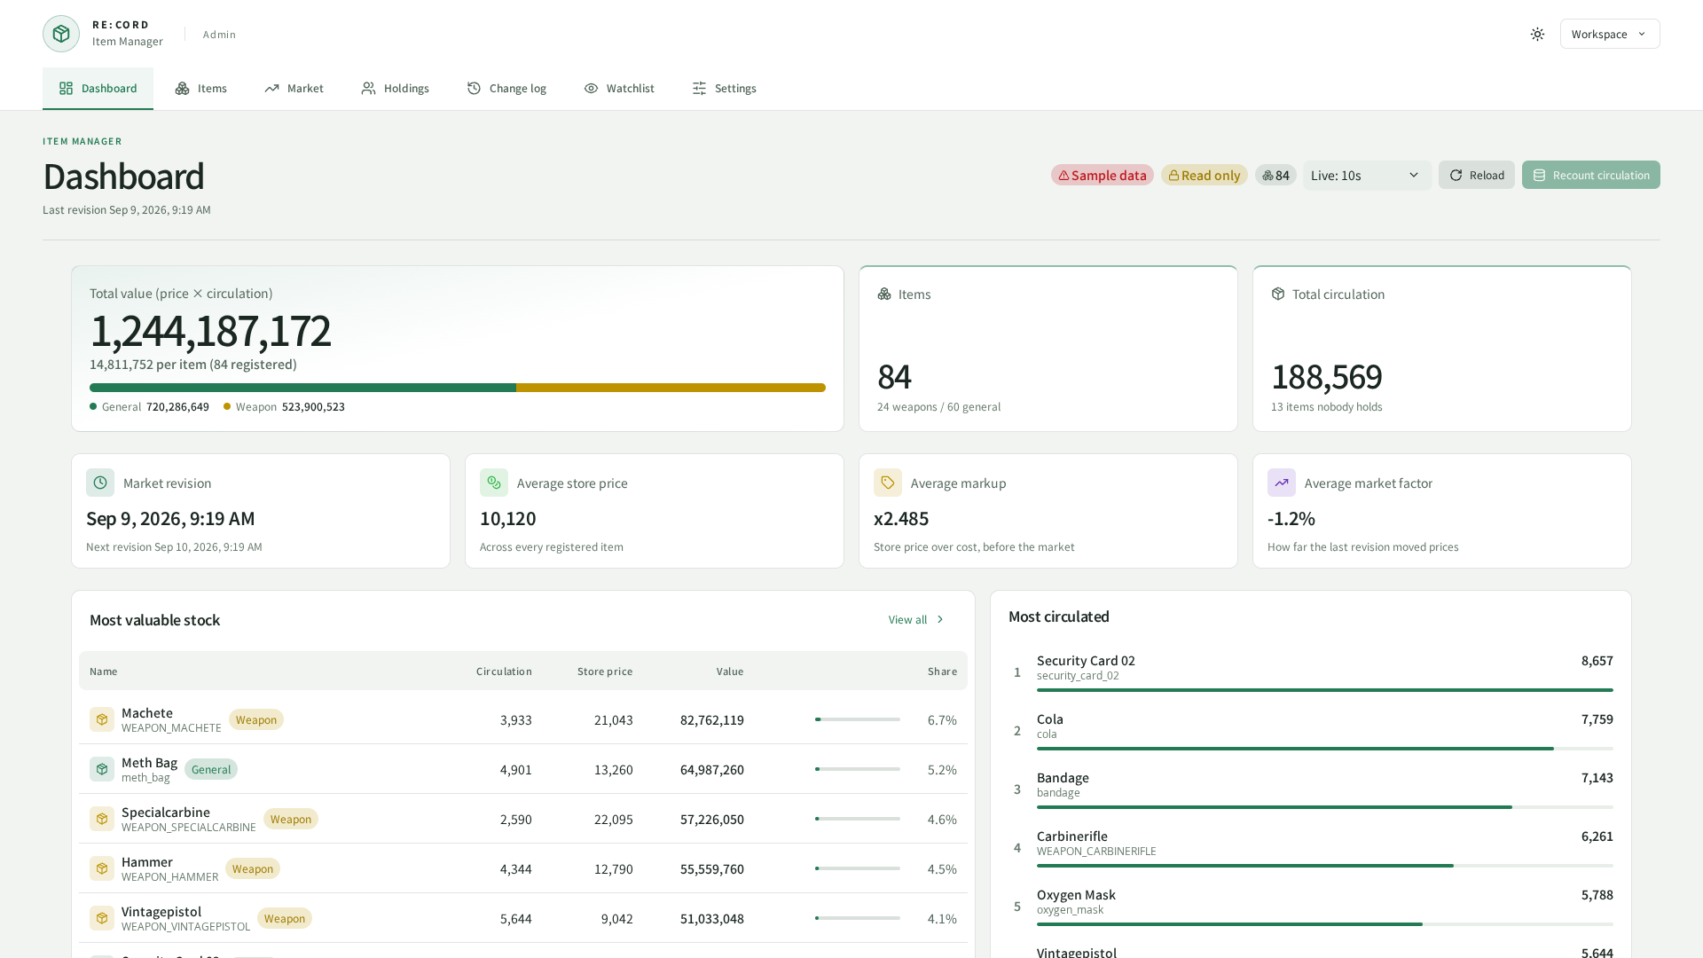1703x958 pixels.
Task: Select Cola in Most circulated list
Action: click(x=1311, y=730)
